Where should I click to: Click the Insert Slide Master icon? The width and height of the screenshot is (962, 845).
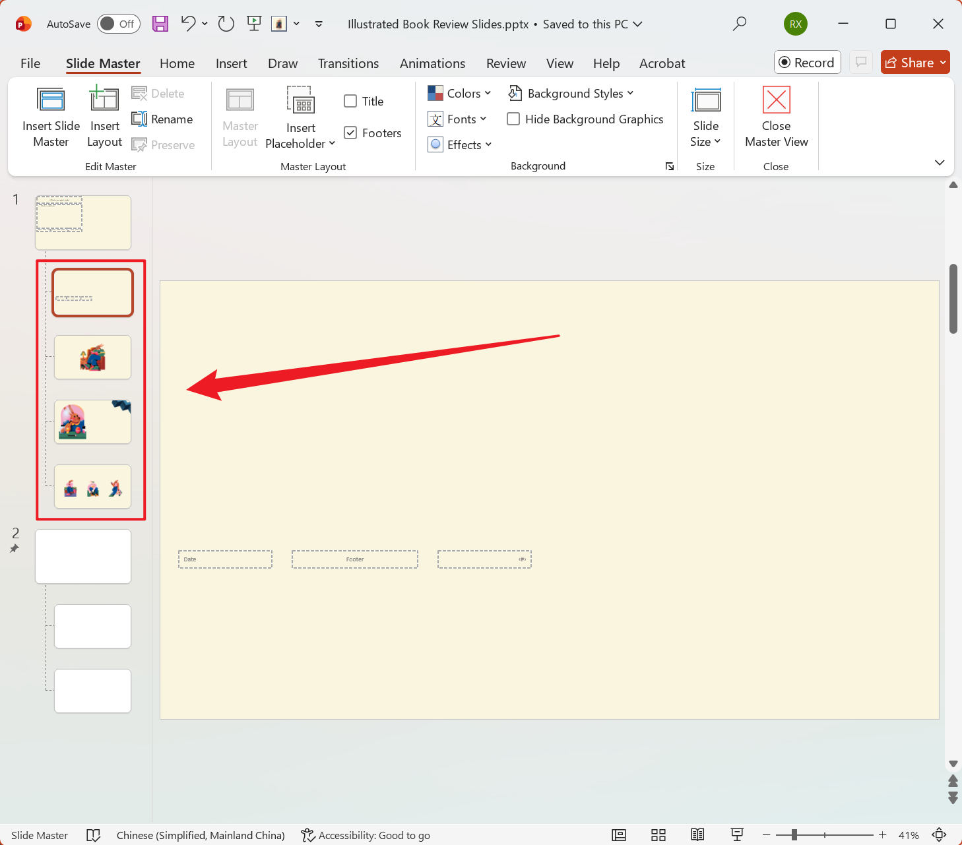pos(51,100)
